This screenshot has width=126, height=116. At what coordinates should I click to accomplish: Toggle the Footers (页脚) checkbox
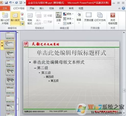45,22
